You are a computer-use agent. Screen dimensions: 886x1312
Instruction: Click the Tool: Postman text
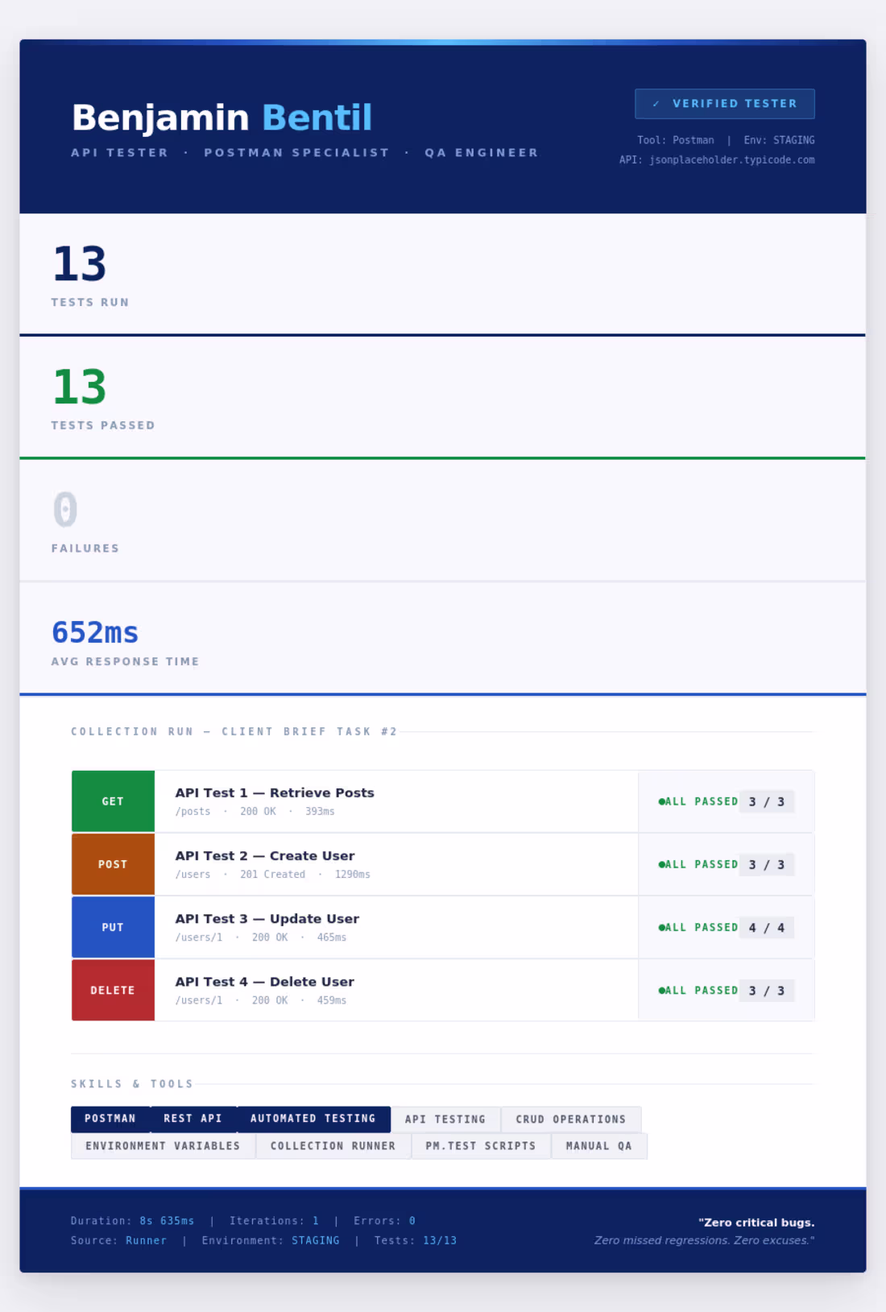tap(676, 140)
